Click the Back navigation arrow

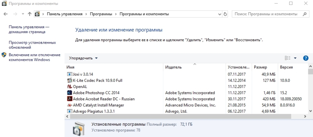6,14
